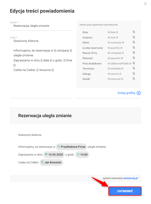Click the {{ quantity }} placeholder text
The width and height of the screenshot is (151, 204).
pyautogui.click(x=115, y=48)
